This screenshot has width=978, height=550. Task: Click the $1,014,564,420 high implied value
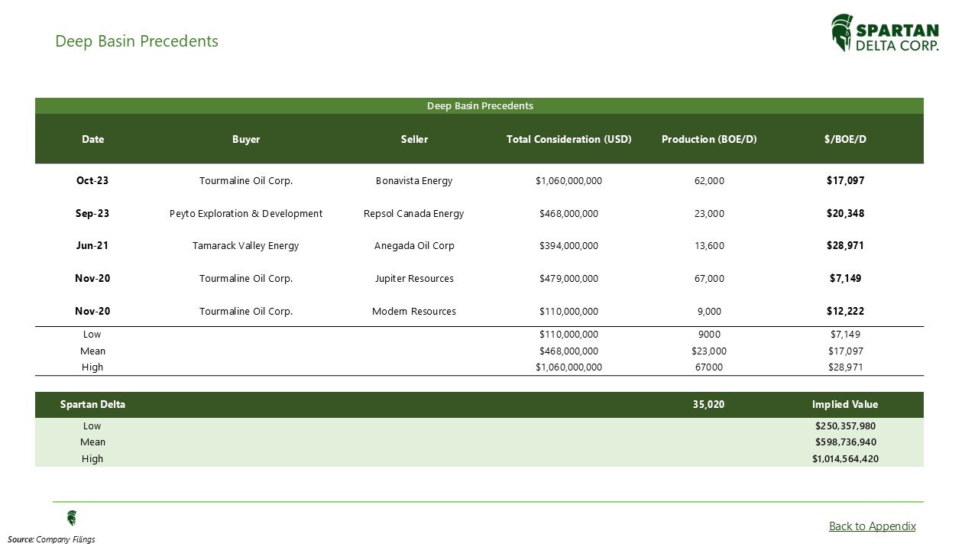845,459
